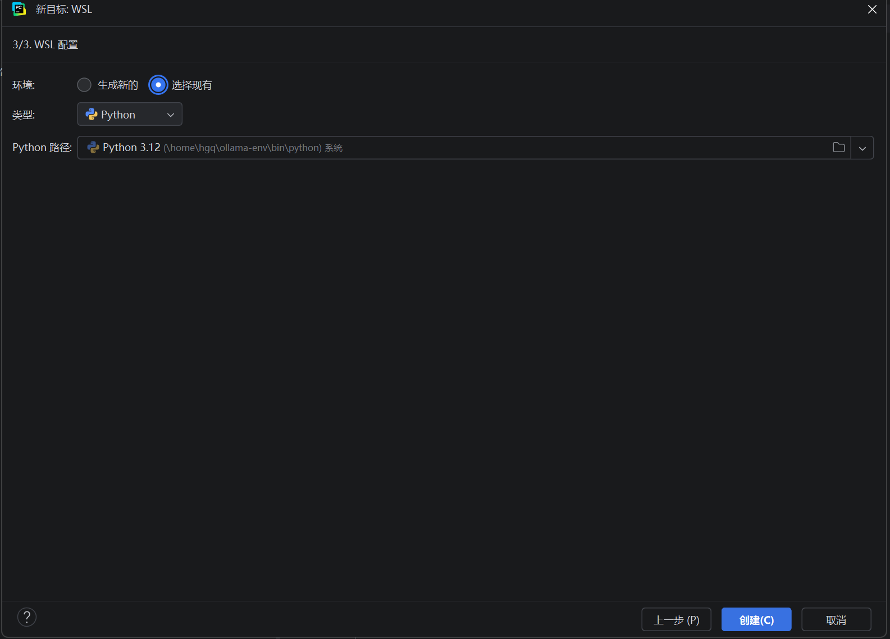The image size is (890, 639).
Task: Cancel with the 取消 button
Action: coord(836,620)
